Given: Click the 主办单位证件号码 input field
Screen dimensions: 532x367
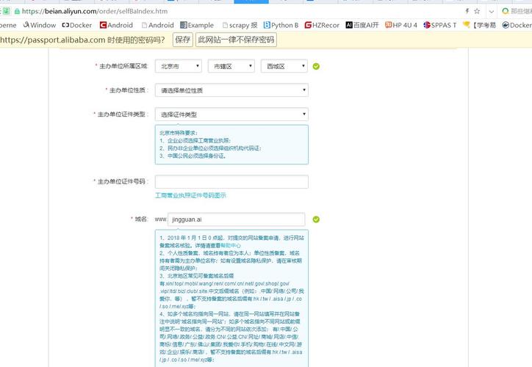Looking at the screenshot, I should pos(231,181).
